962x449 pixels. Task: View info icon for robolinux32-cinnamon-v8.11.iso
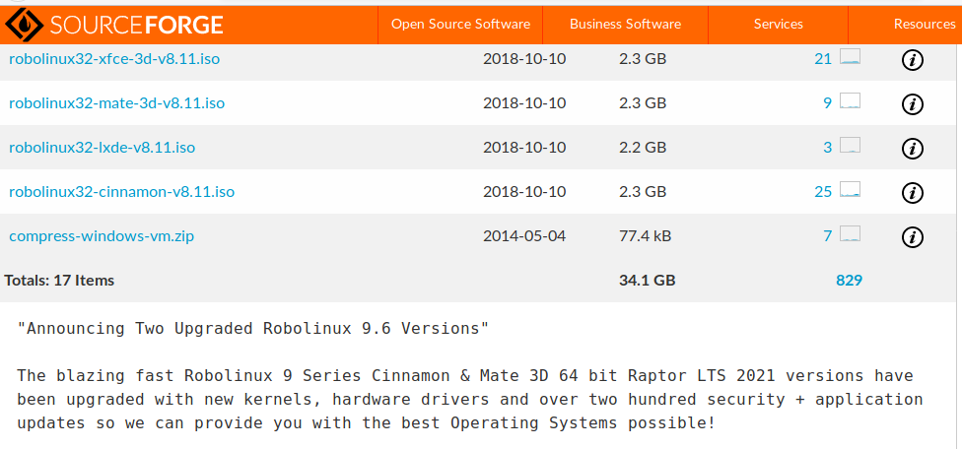click(913, 192)
